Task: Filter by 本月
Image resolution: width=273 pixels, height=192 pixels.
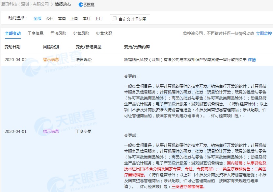Action: coord(86,19)
